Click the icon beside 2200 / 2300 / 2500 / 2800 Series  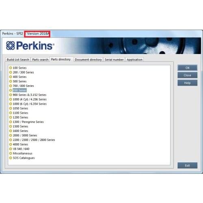pos(11,140)
